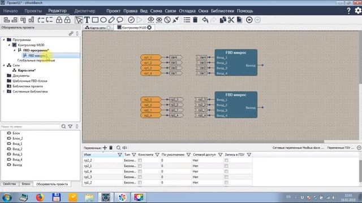Expand the variables panel chevron dropdown
Screen dimensions: 362x203
pyautogui.click(x=359, y=148)
